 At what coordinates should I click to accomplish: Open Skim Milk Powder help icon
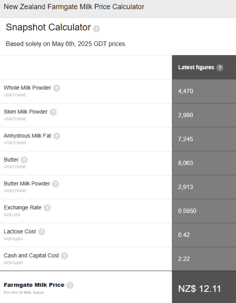pos(53,112)
